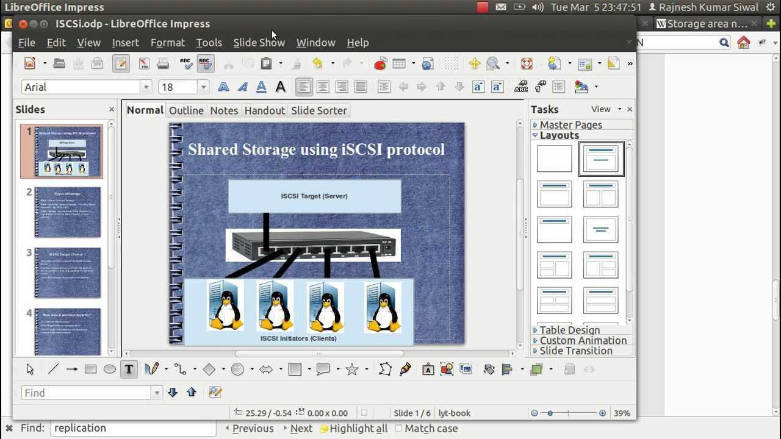781x439 pixels.
Task: Export directly as PDF
Action: point(144,63)
